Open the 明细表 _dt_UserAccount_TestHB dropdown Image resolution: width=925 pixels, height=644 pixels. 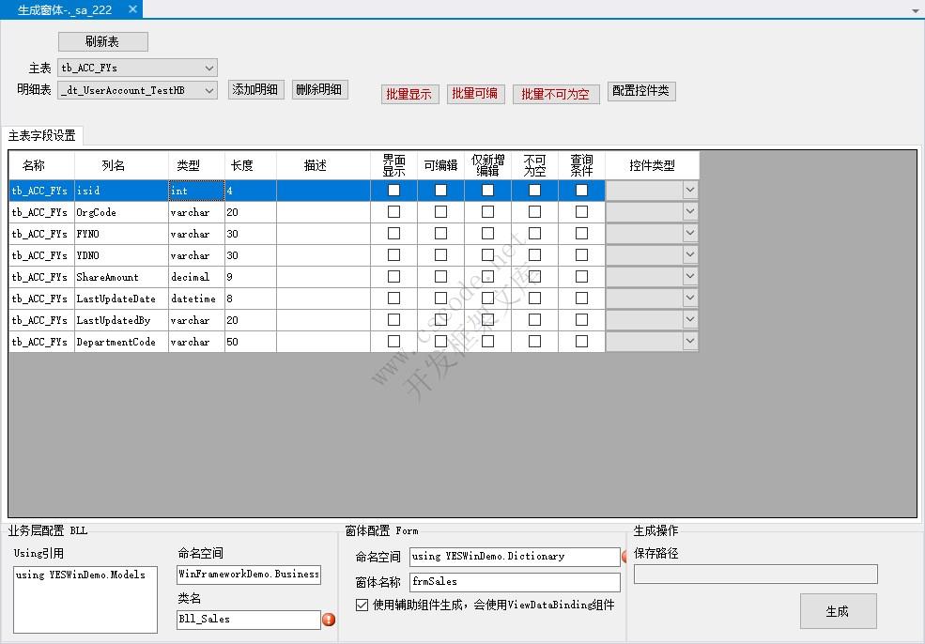pyautogui.click(x=208, y=90)
